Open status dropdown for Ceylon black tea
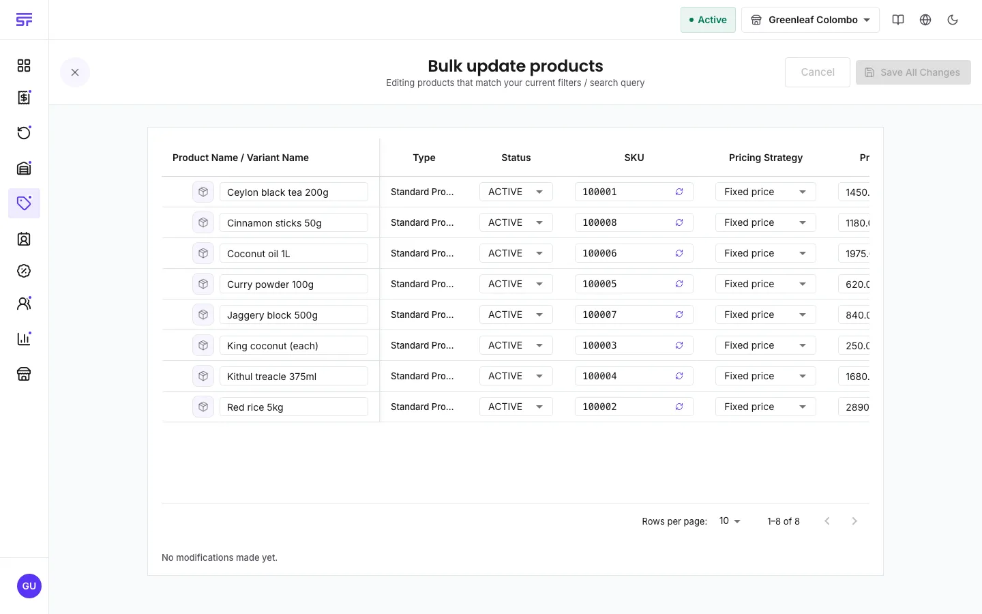 (516, 192)
